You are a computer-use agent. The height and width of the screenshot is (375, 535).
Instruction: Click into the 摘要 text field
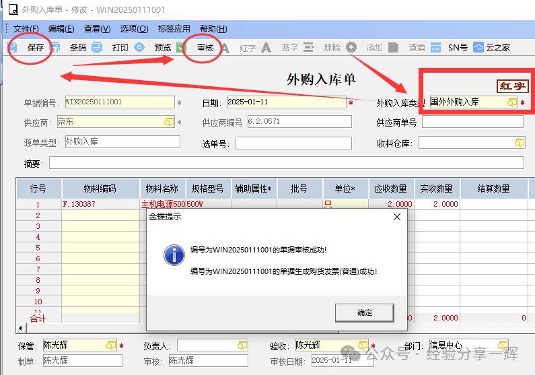point(286,163)
